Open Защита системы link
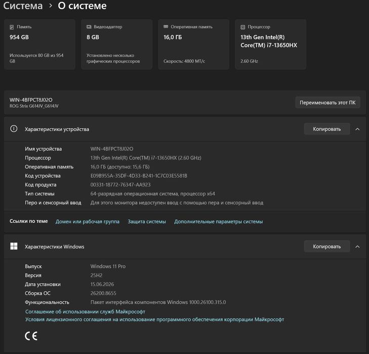 tap(147, 222)
